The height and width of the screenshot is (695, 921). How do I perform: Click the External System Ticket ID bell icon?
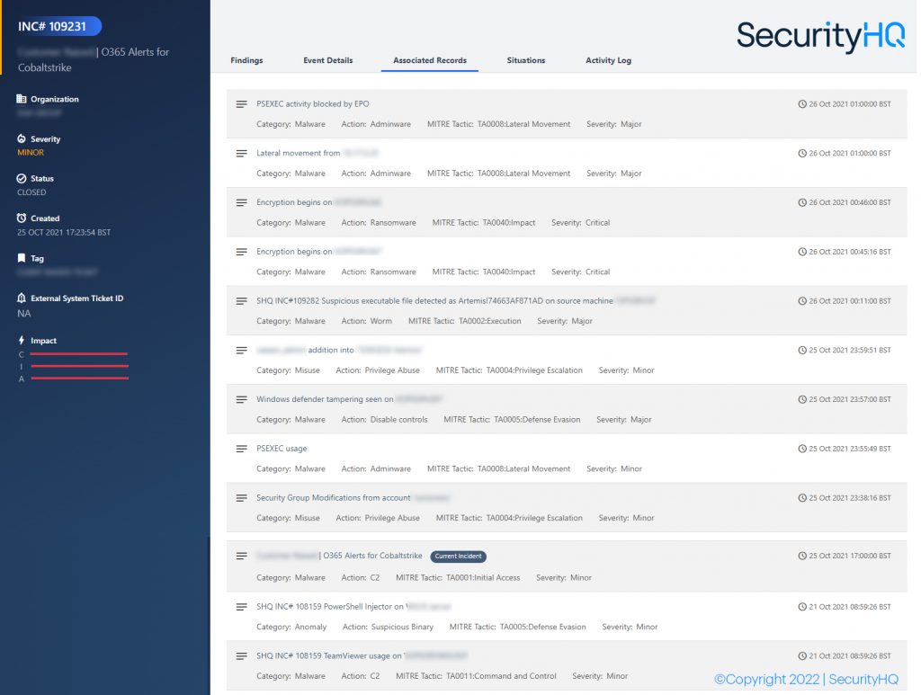tap(22, 298)
